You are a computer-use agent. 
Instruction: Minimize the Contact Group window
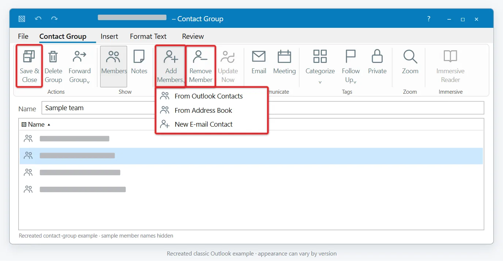(x=449, y=19)
